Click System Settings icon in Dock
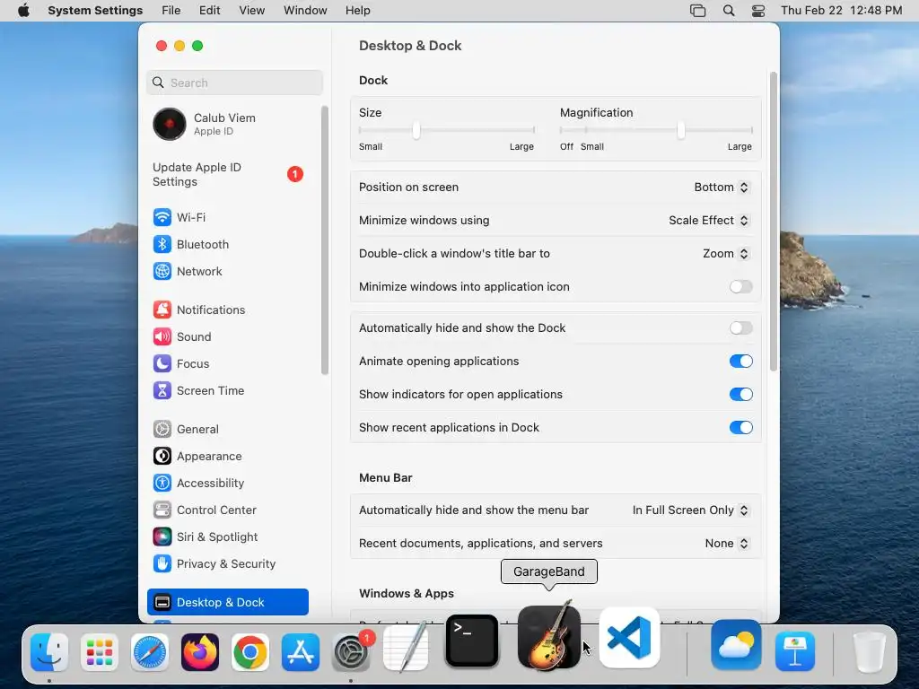 pyautogui.click(x=352, y=651)
